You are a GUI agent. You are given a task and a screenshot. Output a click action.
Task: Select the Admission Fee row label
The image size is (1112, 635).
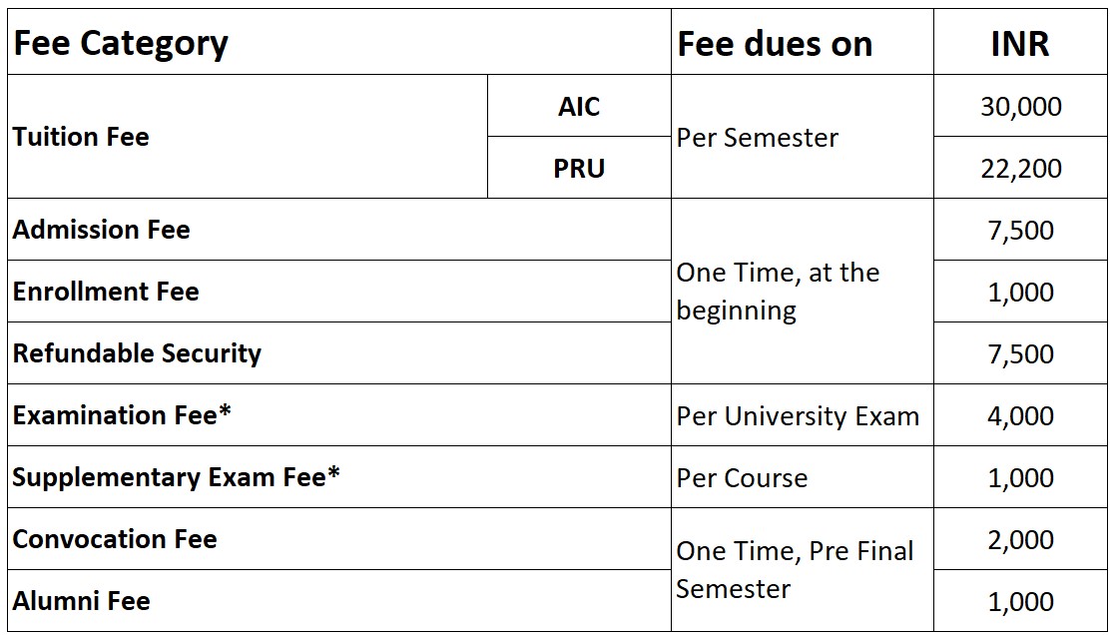[339, 230]
